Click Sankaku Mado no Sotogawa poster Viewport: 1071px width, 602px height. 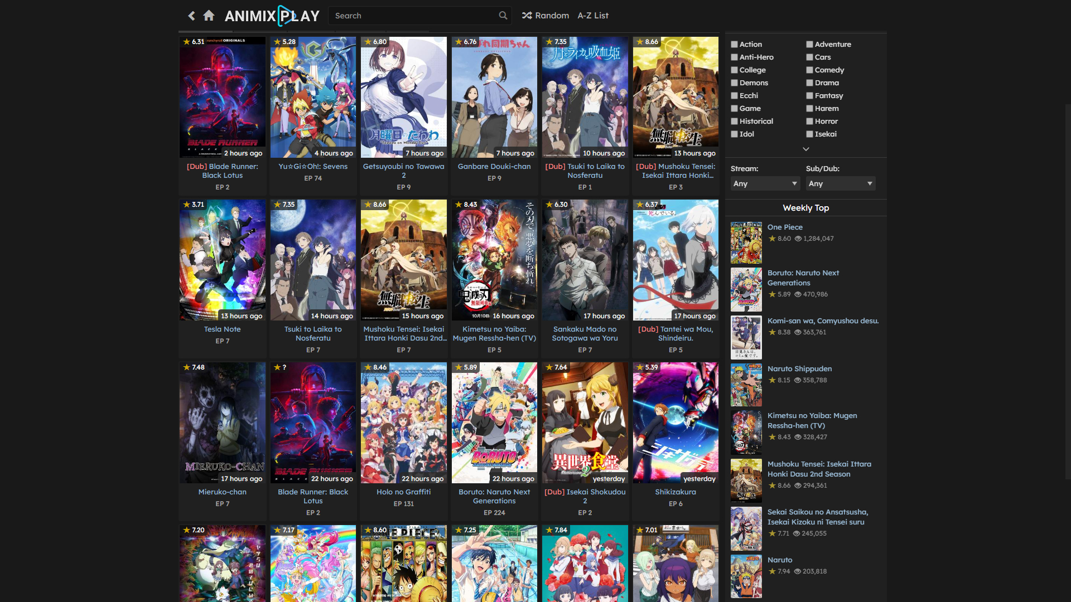[x=585, y=260]
